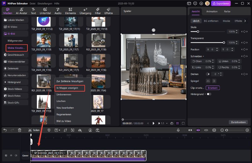Toggle Transparenz keyframe diamond
This screenshot has height=163, width=252.
(x=244, y=42)
